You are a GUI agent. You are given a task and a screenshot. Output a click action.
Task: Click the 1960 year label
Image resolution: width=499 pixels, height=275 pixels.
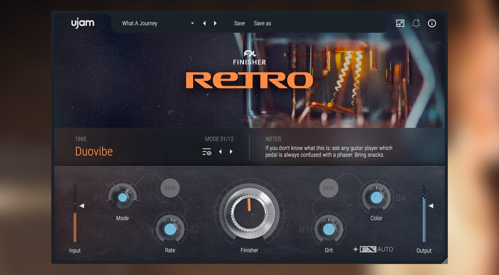tap(81, 139)
